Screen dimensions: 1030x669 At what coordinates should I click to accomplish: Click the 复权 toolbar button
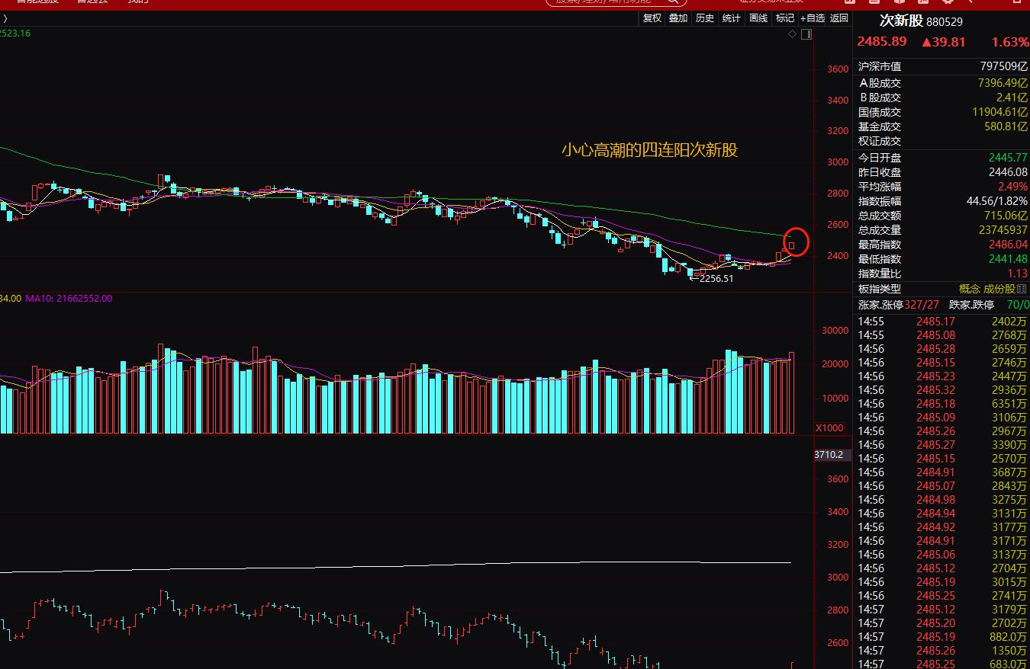coord(652,18)
